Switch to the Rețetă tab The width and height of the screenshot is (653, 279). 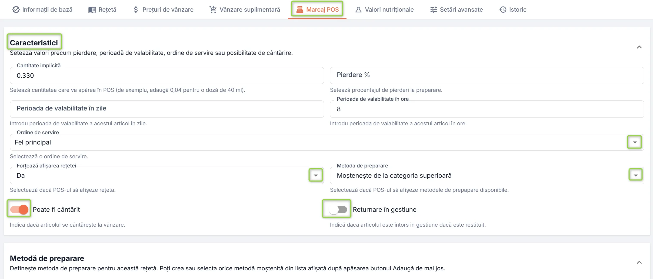pyautogui.click(x=102, y=10)
